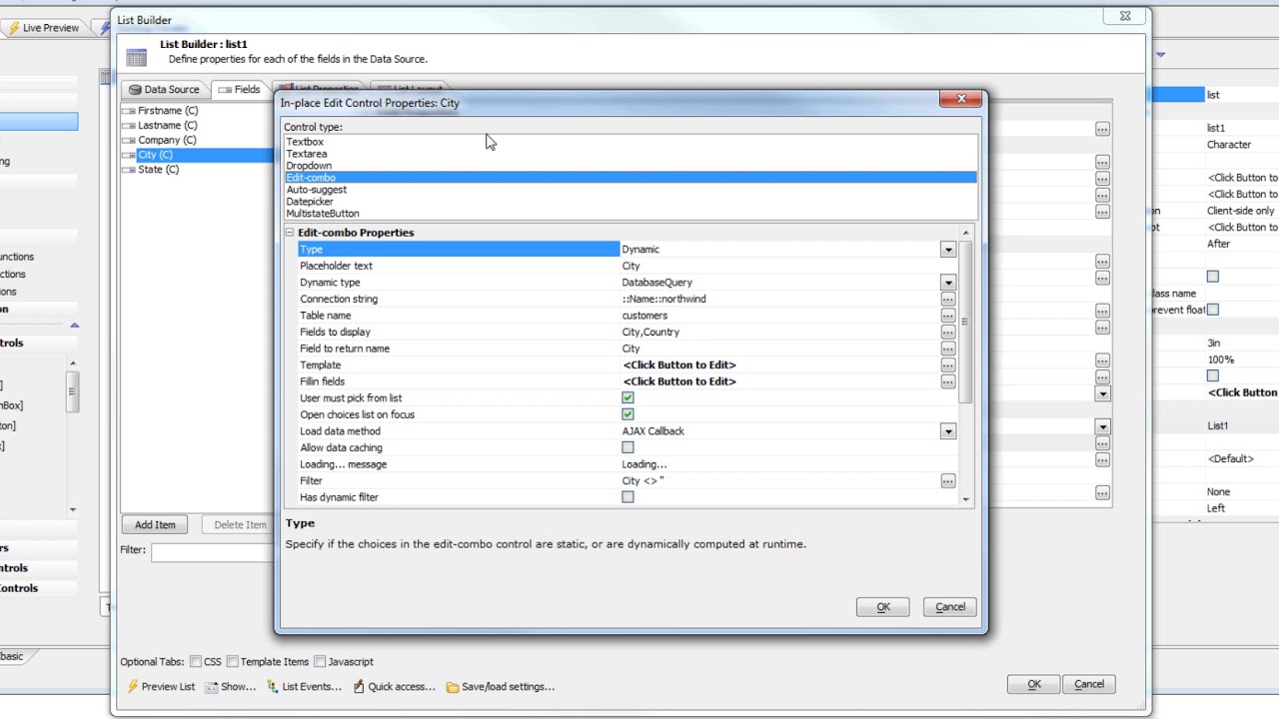Click the Live Preview lightning icon

tap(15, 28)
